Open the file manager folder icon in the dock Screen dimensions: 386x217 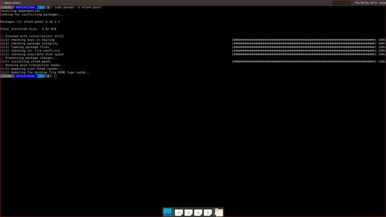[x=219, y=212]
